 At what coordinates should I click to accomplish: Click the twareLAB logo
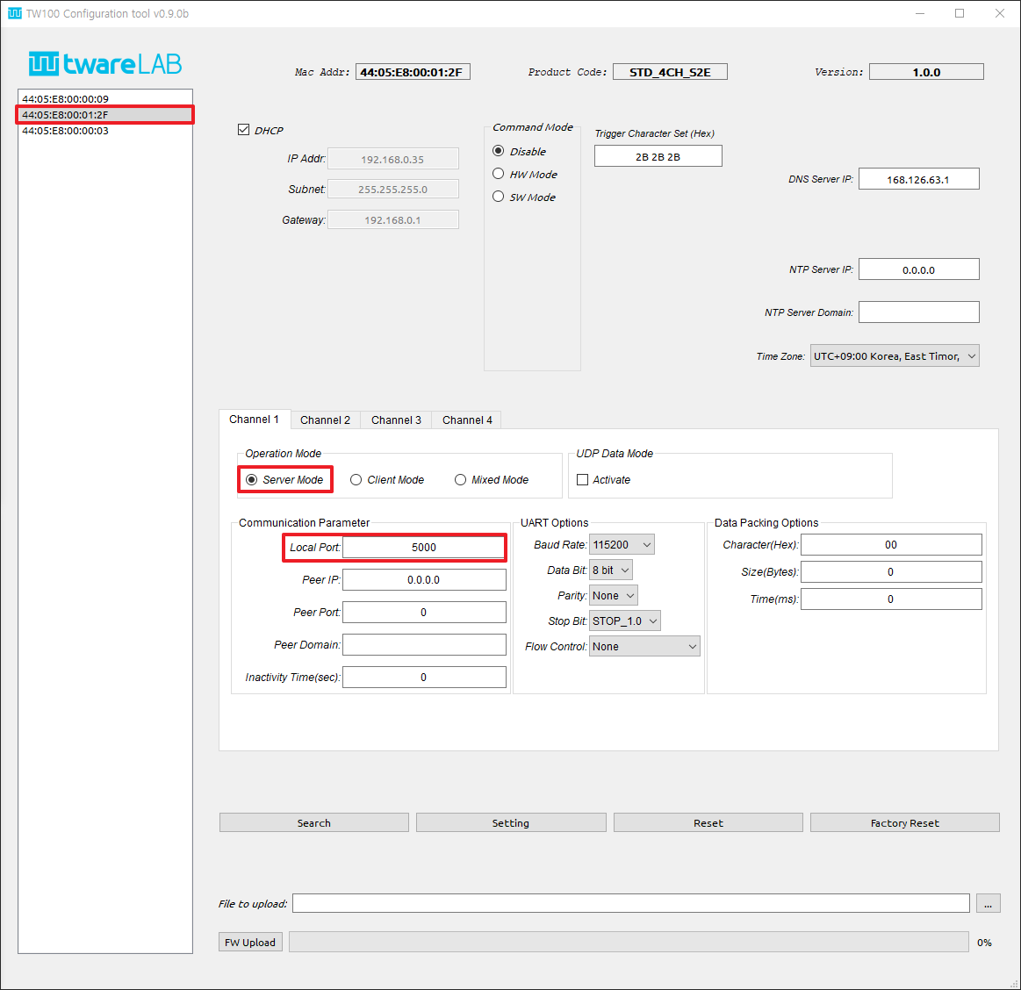click(x=104, y=63)
